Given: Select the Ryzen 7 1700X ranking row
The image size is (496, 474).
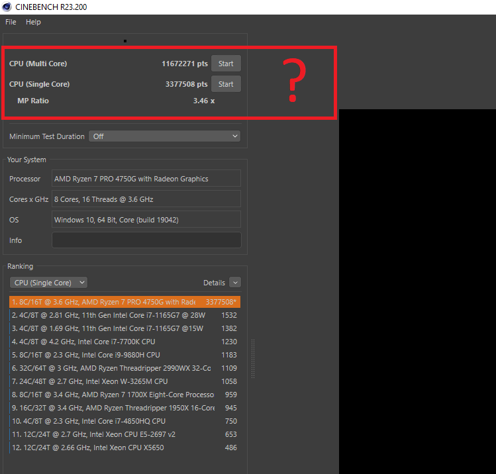Looking at the screenshot, I should [x=124, y=395].
